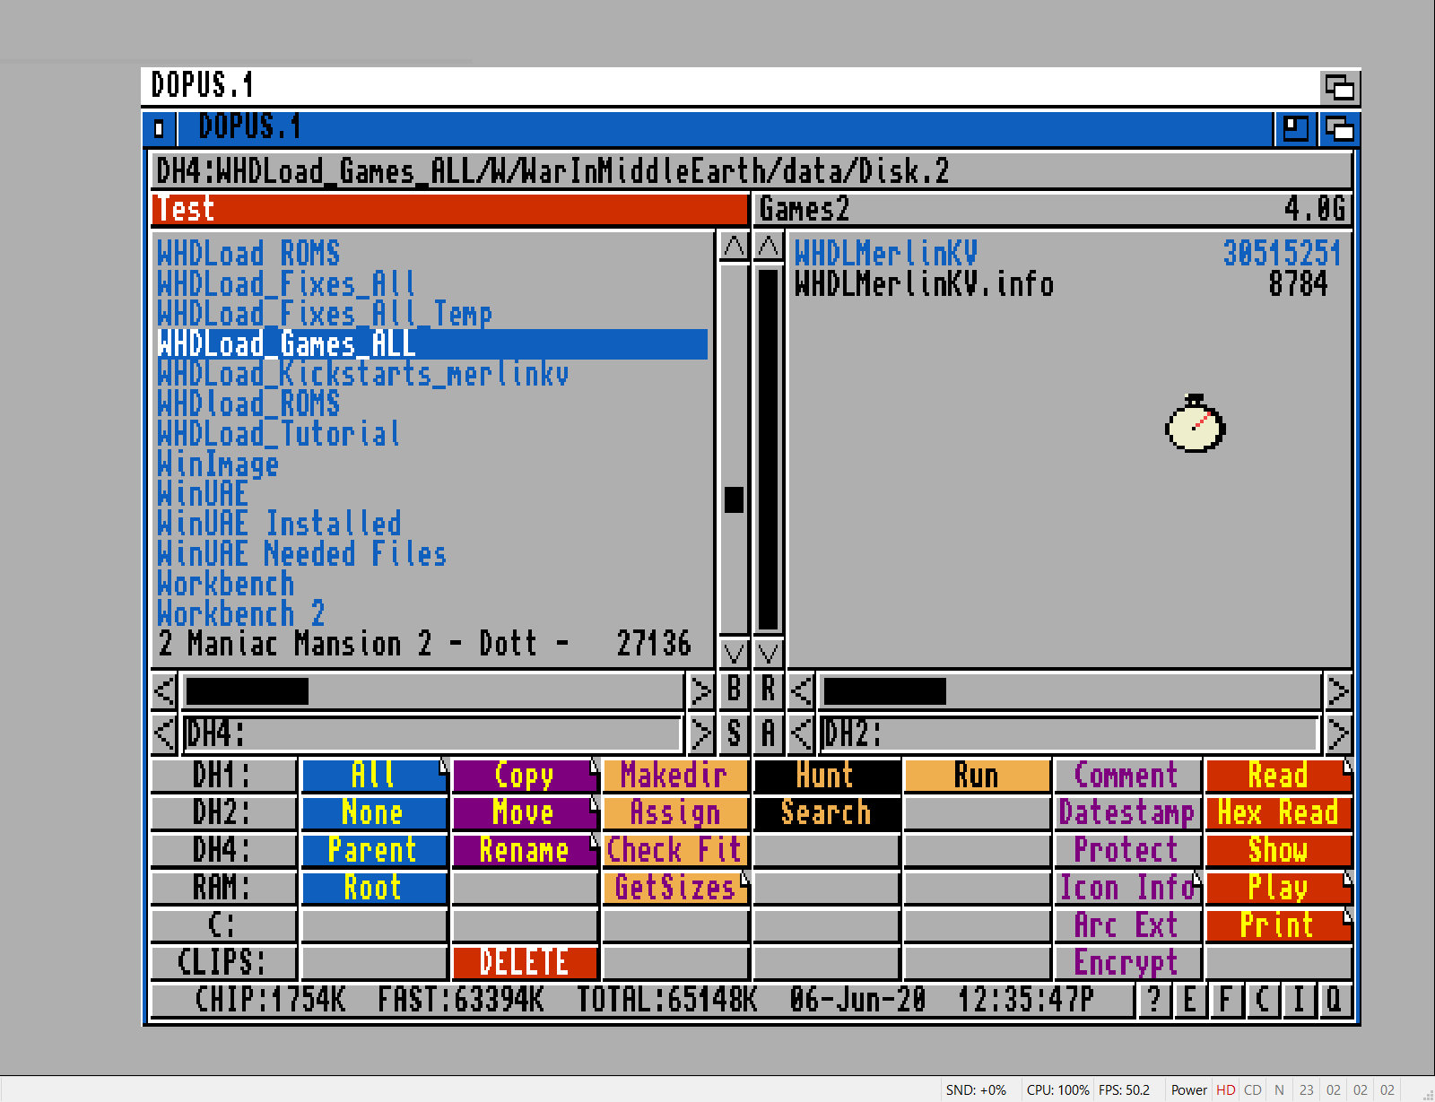This screenshot has height=1102, width=1435.
Task: Select the DH1: drive button
Action: (223, 776)
